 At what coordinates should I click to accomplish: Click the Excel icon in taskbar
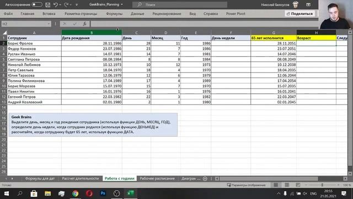(131, 193)
